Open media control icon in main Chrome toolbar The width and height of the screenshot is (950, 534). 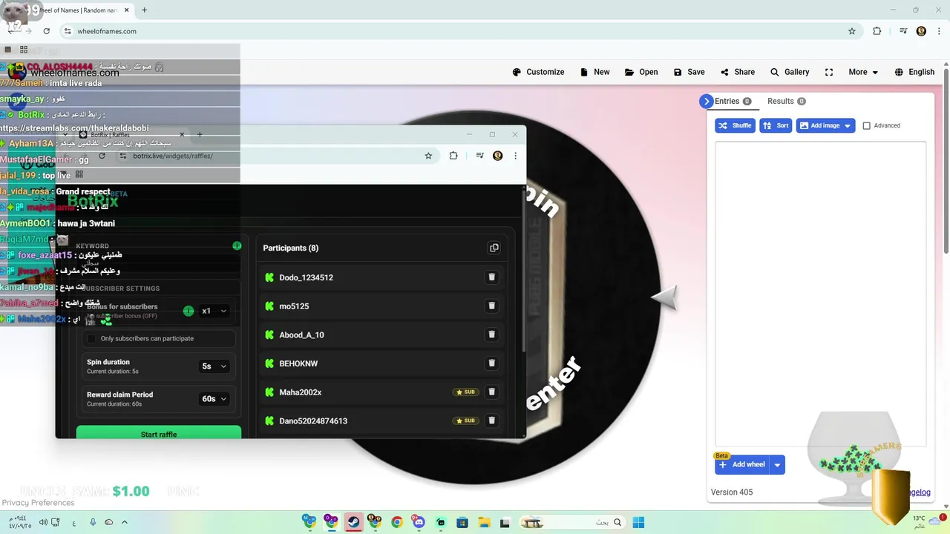[x=903, y=31]
